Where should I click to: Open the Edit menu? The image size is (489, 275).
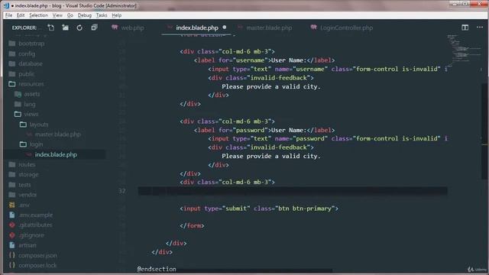point(21,15)
